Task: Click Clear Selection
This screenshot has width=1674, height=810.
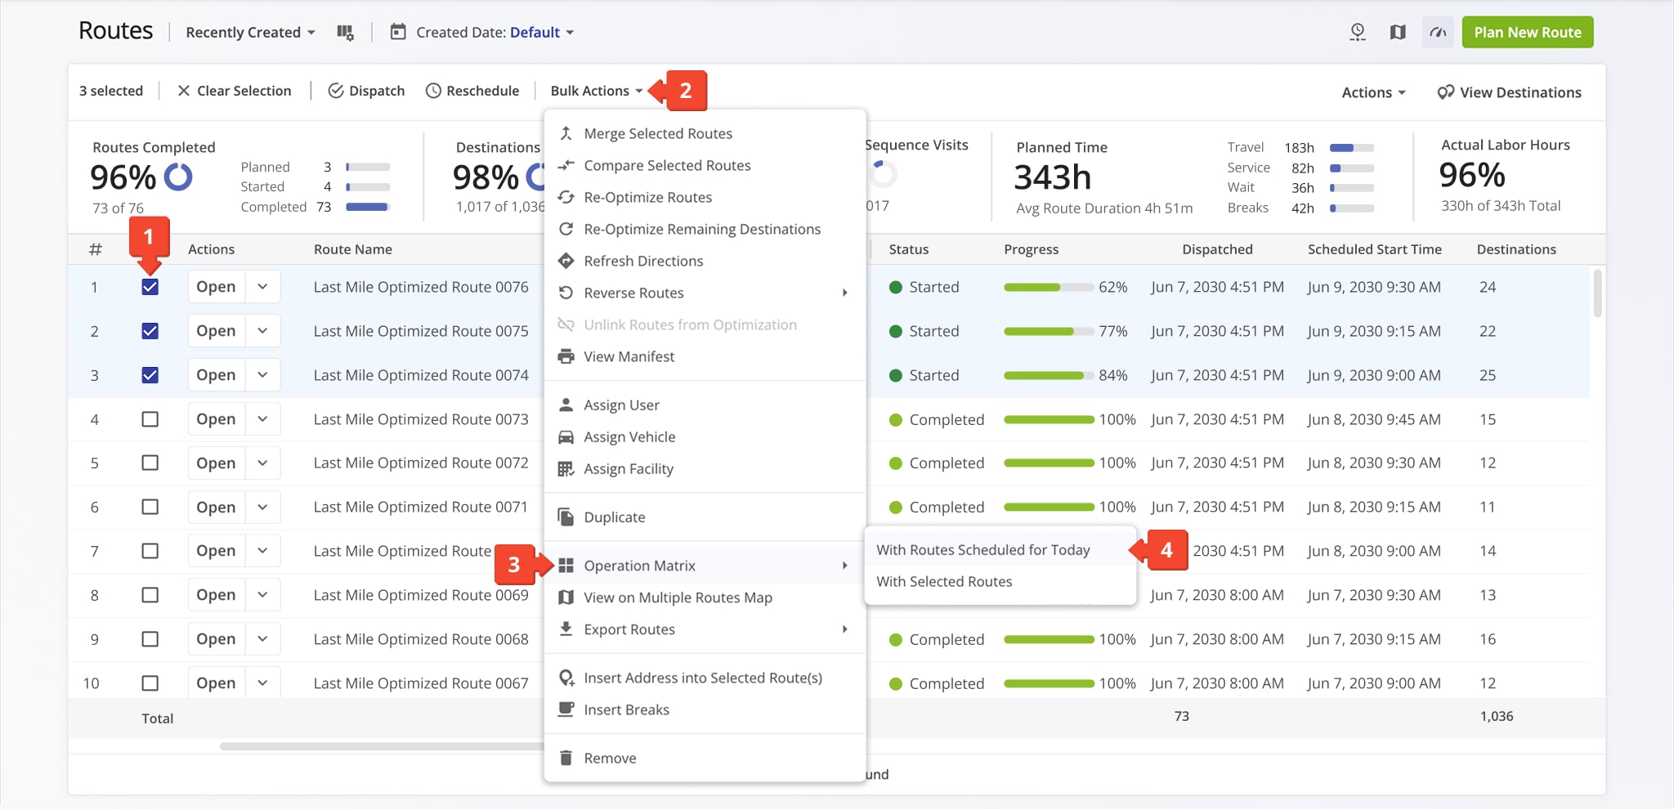Action: click(x=235, y=91)
